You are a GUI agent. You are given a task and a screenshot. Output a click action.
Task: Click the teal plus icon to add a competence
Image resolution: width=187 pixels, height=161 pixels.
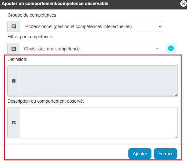click(x=171, y=48)
